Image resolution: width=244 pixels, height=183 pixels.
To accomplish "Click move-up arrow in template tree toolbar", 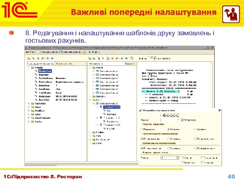I will click(x=122, y=58).
